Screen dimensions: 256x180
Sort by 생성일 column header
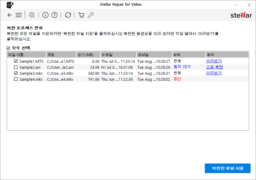[155, 55]
